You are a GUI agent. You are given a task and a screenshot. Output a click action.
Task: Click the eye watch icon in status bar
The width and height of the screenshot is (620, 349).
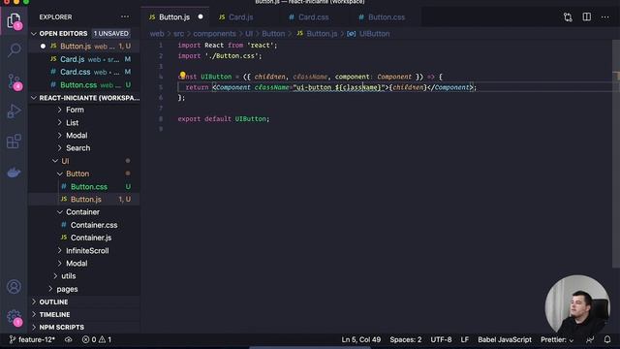[69, 339]
